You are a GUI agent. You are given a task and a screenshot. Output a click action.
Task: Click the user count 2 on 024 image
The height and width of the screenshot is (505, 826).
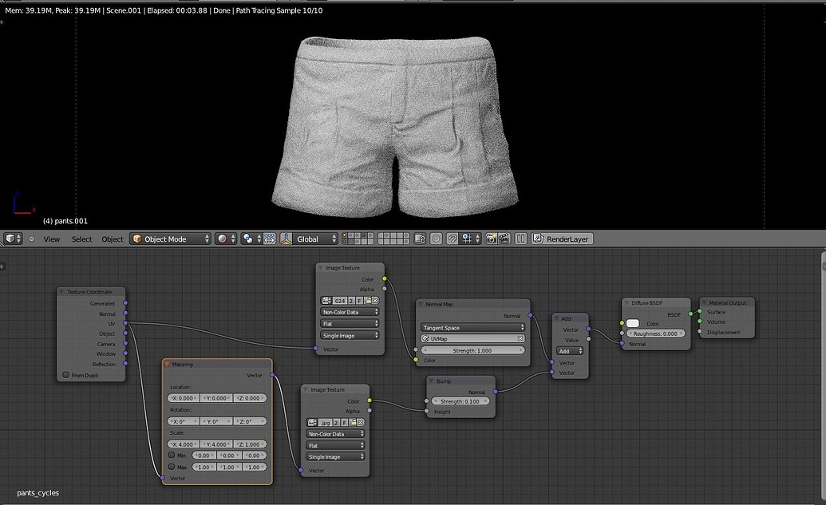point(351,301)
